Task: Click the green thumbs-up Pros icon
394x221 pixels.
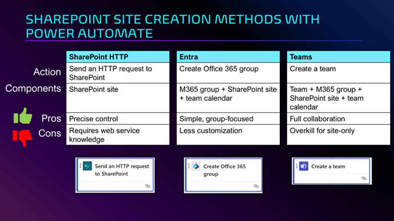Action: click(23, 116)
